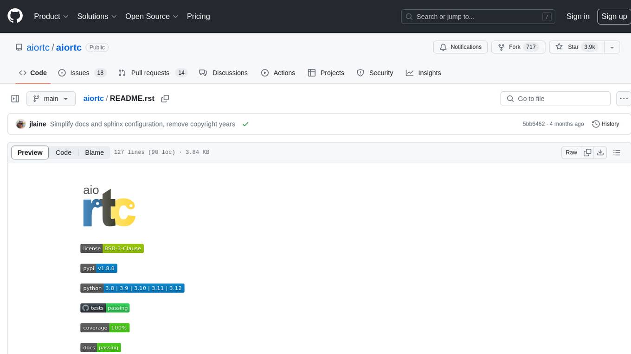Open jlaine's avatar profile
Image resolution: width=631 pixels, height=354 pixels.
point(21,124)
